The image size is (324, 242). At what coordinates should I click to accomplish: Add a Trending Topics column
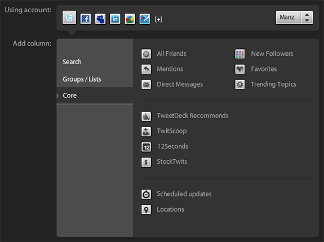click(x=273, y=84)
